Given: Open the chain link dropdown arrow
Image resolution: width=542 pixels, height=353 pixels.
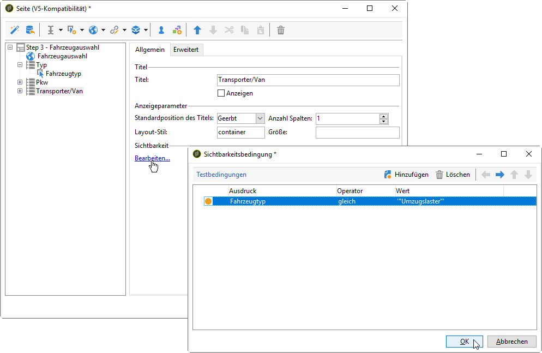Looking at the screenshot, I should coord(124,30).
